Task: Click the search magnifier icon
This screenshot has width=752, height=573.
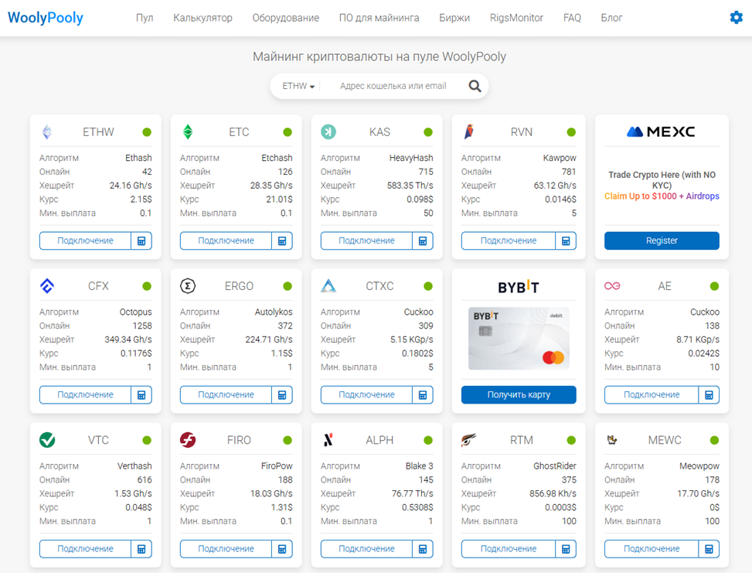Action: (x=475, y=86)
